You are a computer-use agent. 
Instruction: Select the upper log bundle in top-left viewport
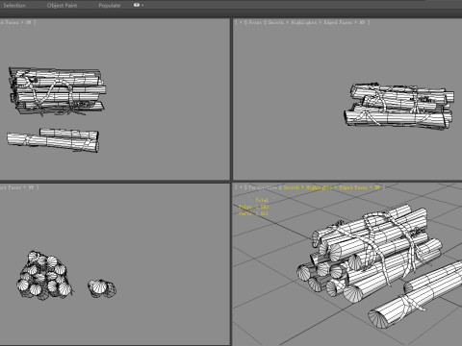pyautogui.click(x=57, y=90)
